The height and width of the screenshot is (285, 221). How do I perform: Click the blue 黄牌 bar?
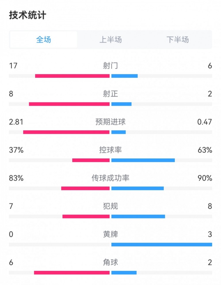pyautogui.click(x=161, y=244)
